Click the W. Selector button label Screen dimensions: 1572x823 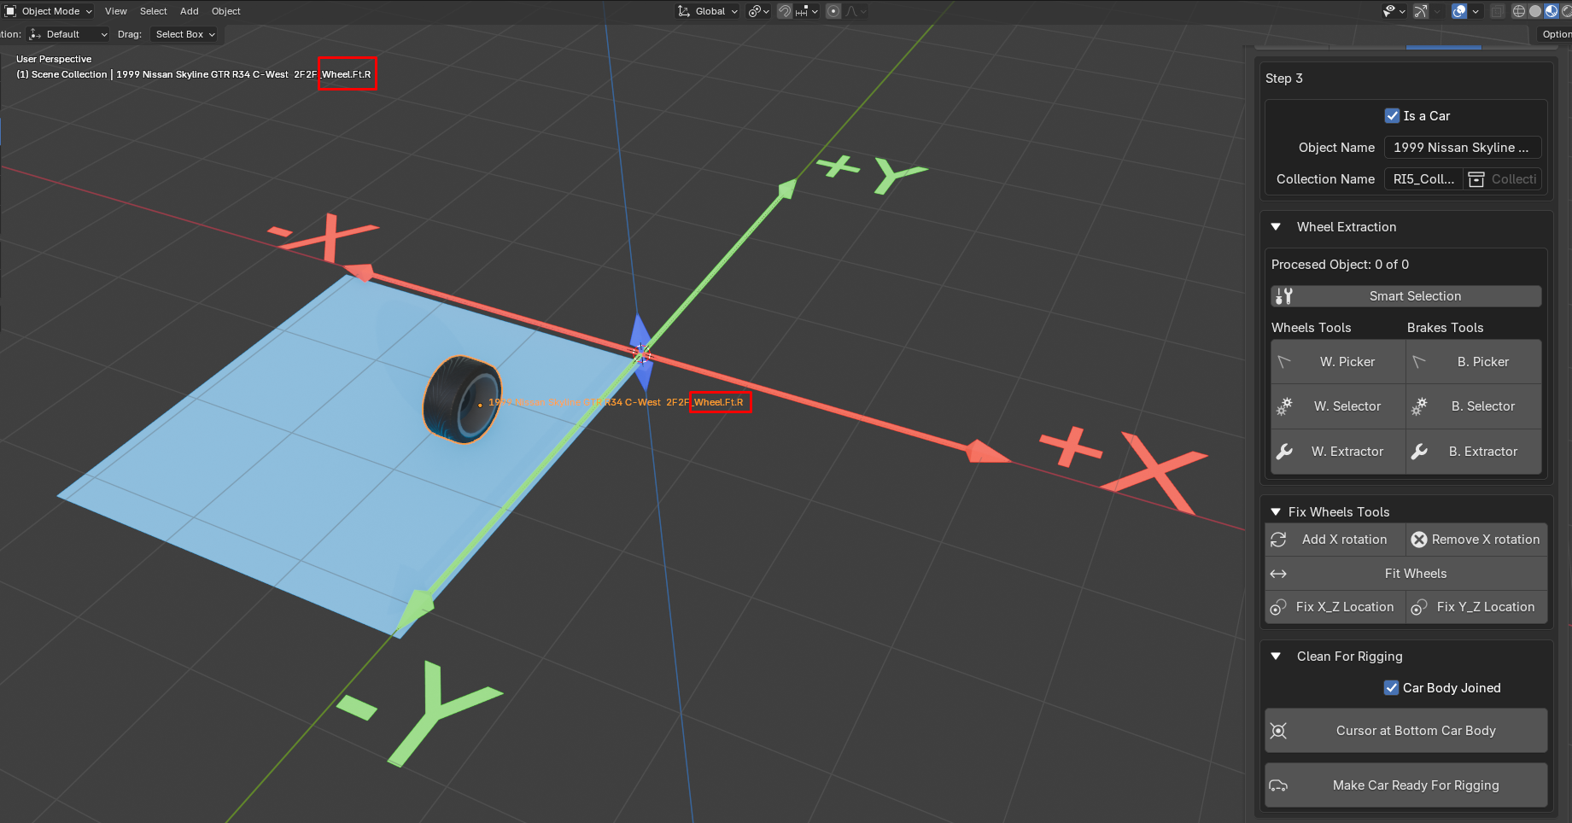click(1347, 406)
